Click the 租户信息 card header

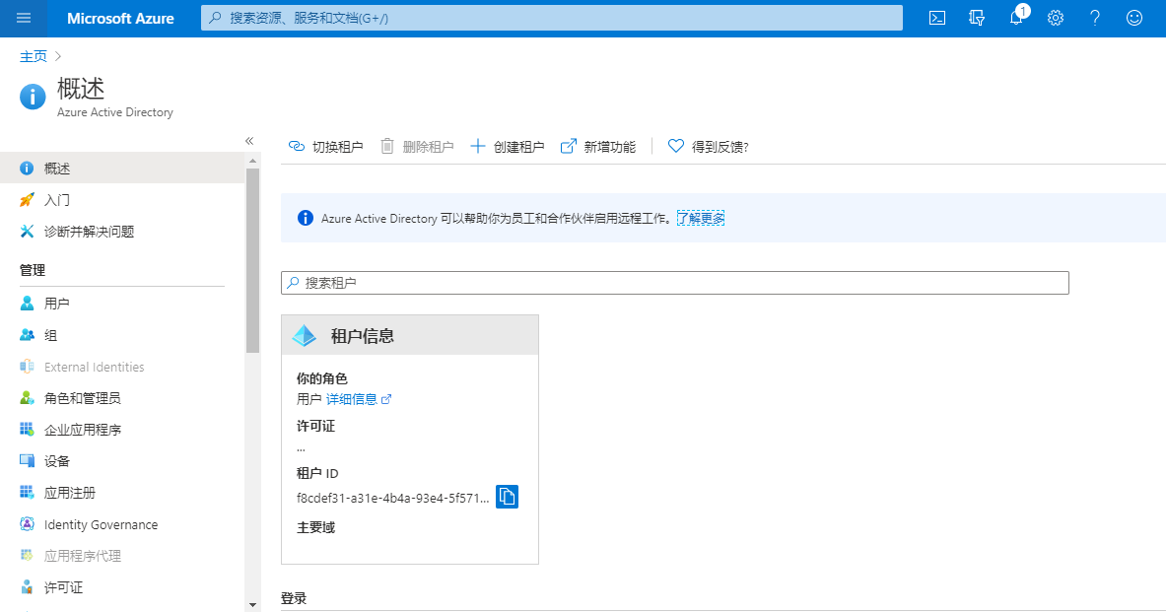[x=410, y=335]
